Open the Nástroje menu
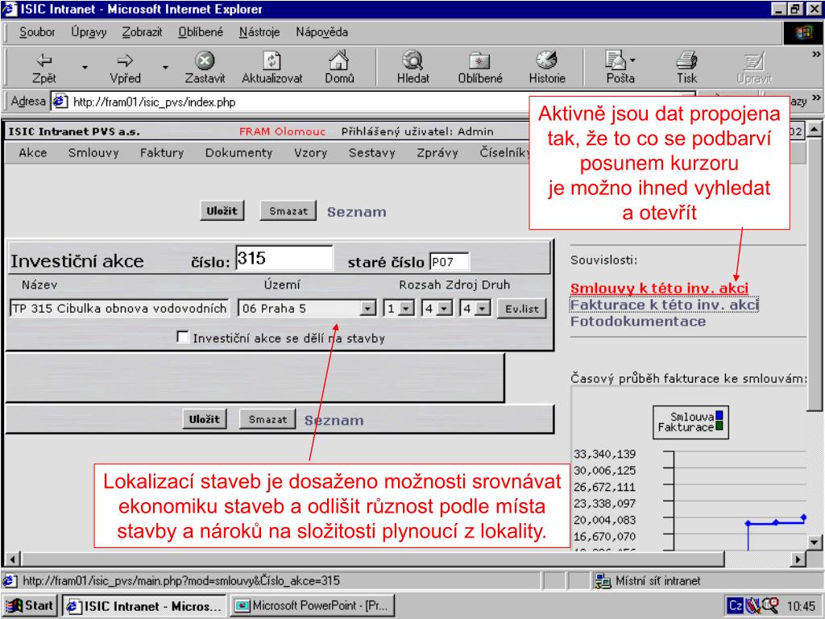The height and width of the screenshot is (619, 825). [259, 32]
